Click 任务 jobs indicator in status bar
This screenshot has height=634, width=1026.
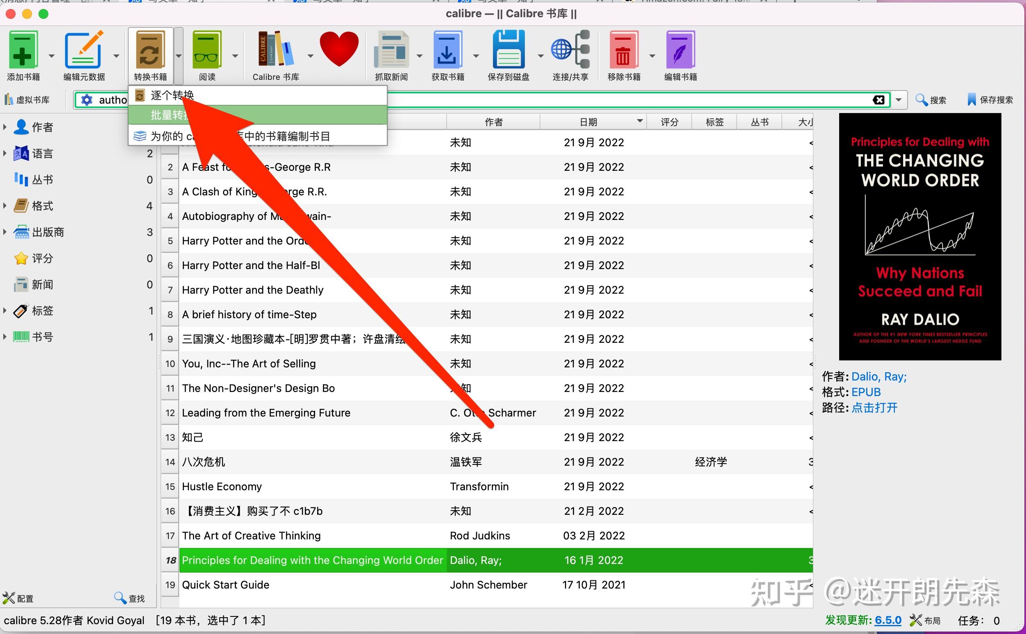point(978,620)
